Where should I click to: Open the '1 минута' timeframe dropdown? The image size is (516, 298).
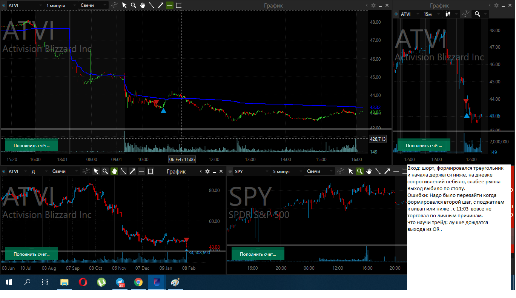point(61,6)
